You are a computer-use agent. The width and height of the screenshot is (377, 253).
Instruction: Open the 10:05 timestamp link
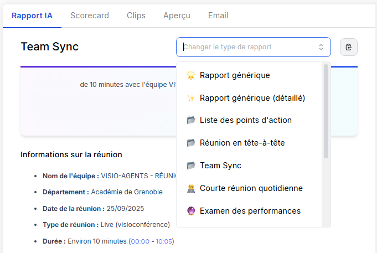click(x=164, y=241)
